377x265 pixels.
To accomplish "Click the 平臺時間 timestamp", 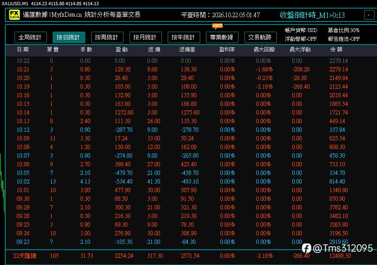I will point(220,15).
